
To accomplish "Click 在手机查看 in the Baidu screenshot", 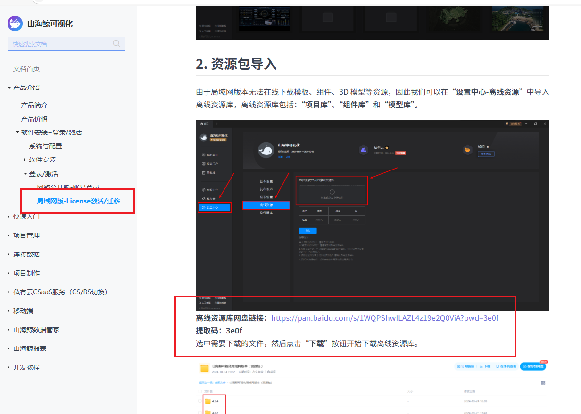I will point(506,366).
